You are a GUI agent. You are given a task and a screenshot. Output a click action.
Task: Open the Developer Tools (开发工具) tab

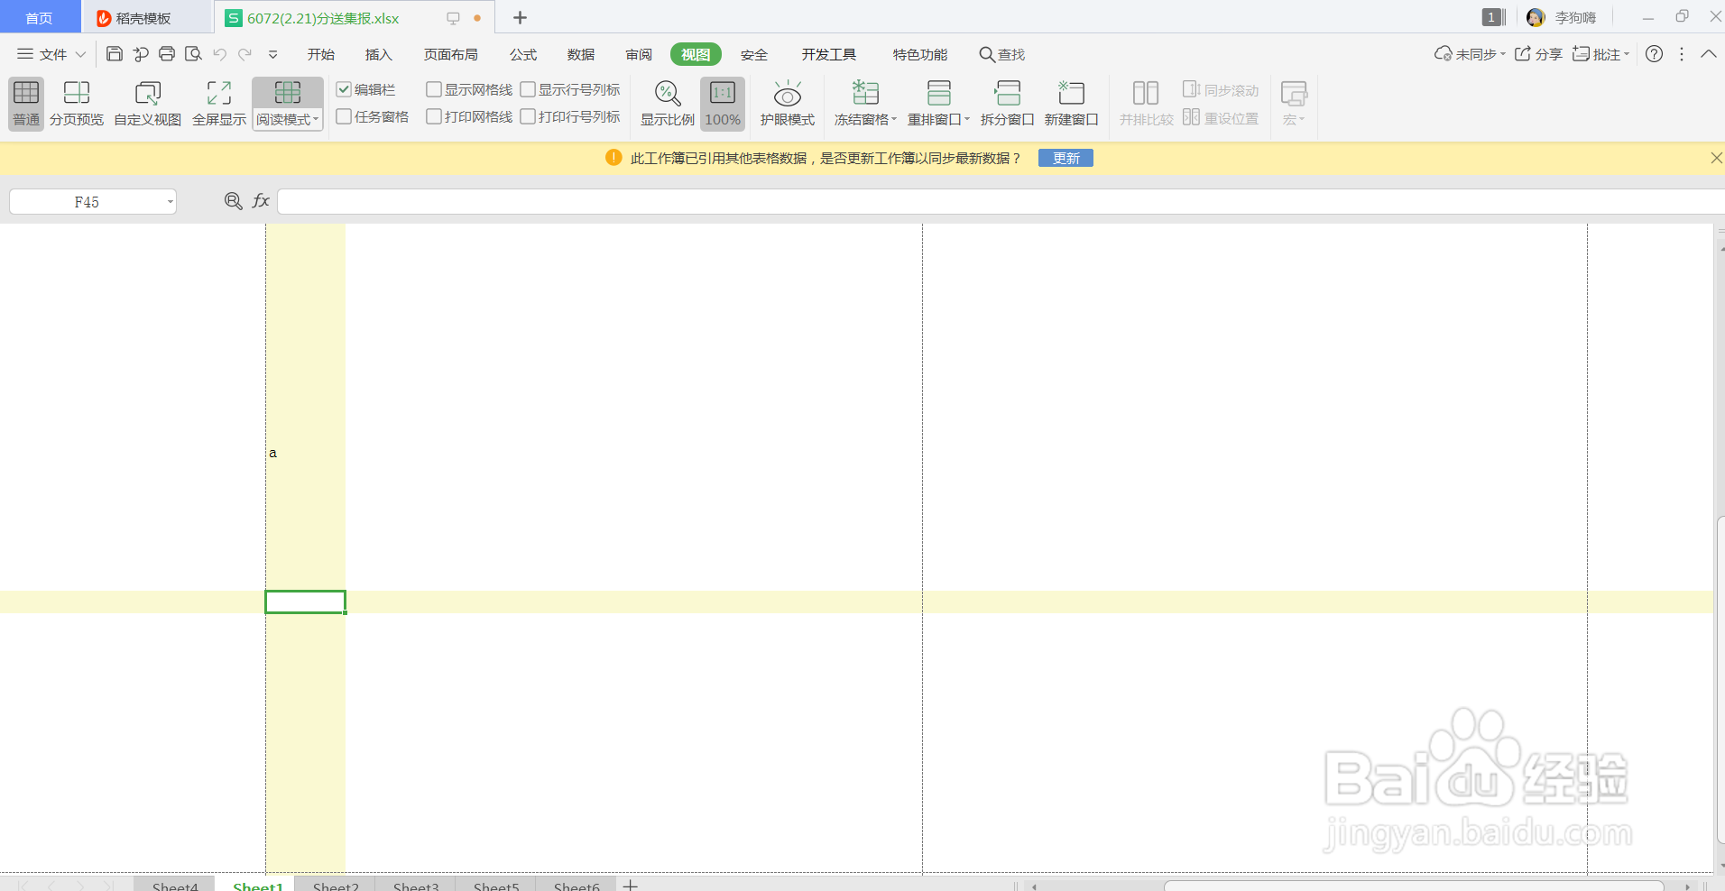[x=829, y=54]
